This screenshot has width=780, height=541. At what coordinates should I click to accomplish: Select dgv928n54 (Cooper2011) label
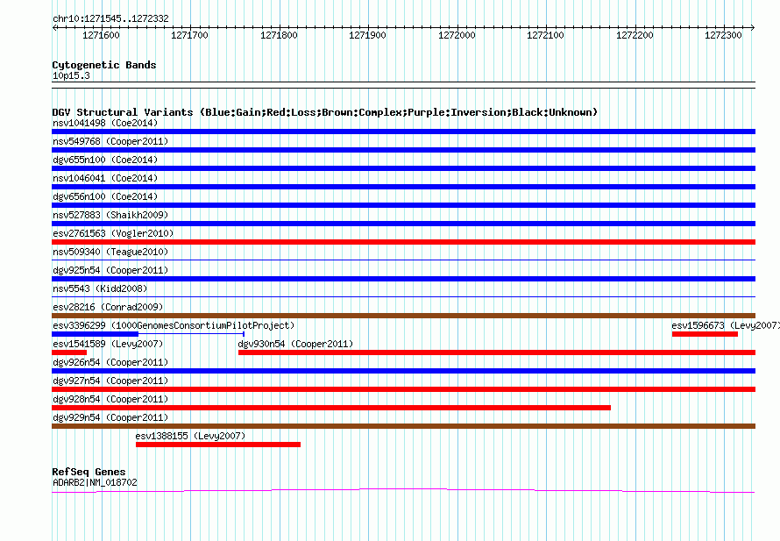click(110, 399)
